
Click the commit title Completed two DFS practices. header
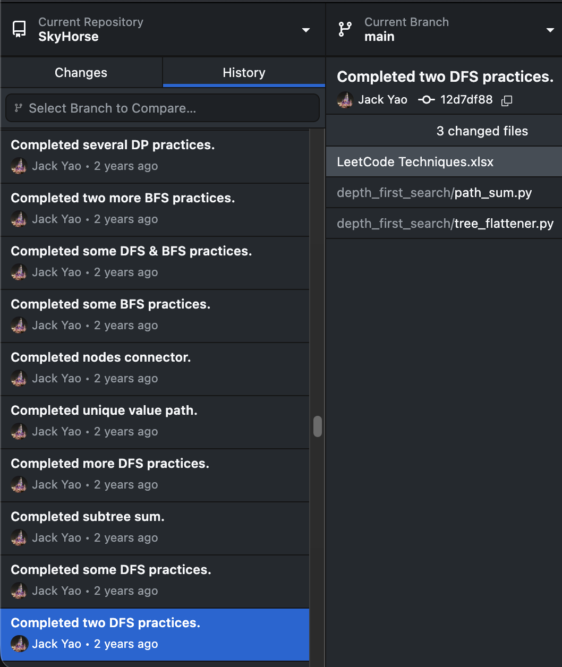[x=445, y=77]
